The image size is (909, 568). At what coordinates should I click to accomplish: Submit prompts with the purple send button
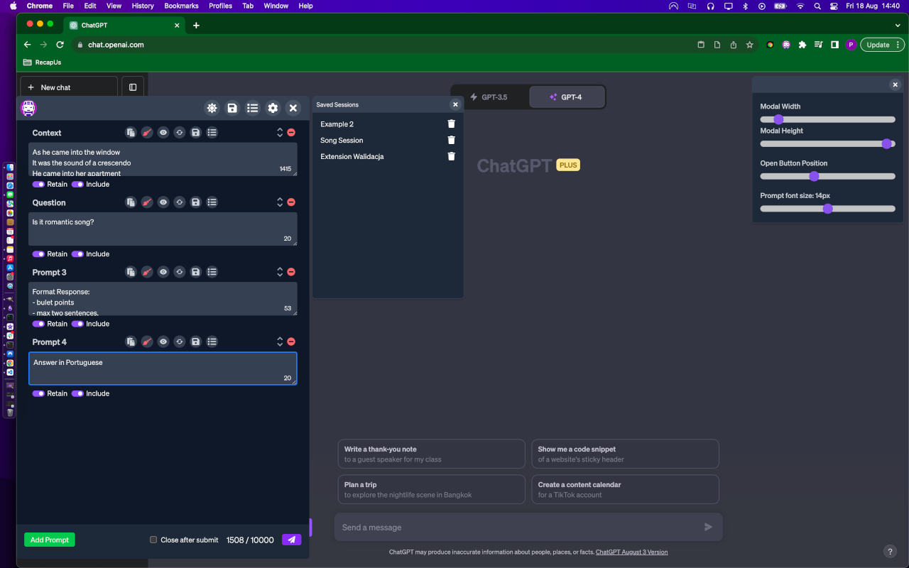point(291,540)
